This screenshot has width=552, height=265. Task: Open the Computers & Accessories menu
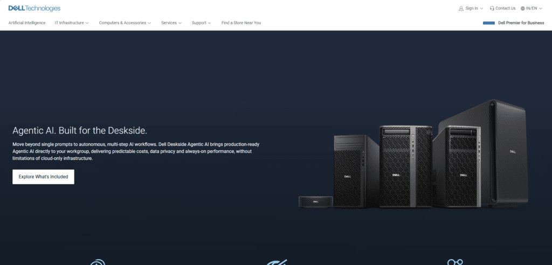point(122,23)
